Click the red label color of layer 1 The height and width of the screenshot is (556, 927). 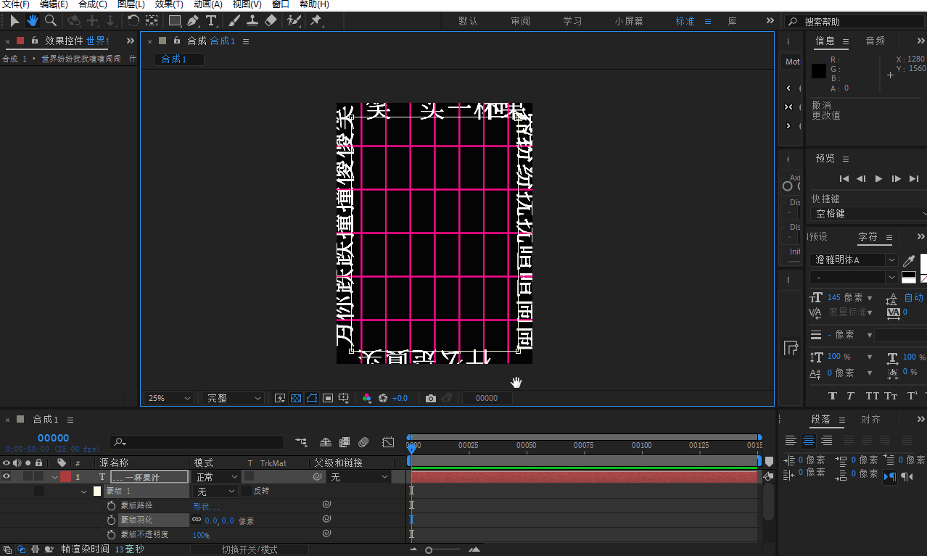tap(65, 477)
